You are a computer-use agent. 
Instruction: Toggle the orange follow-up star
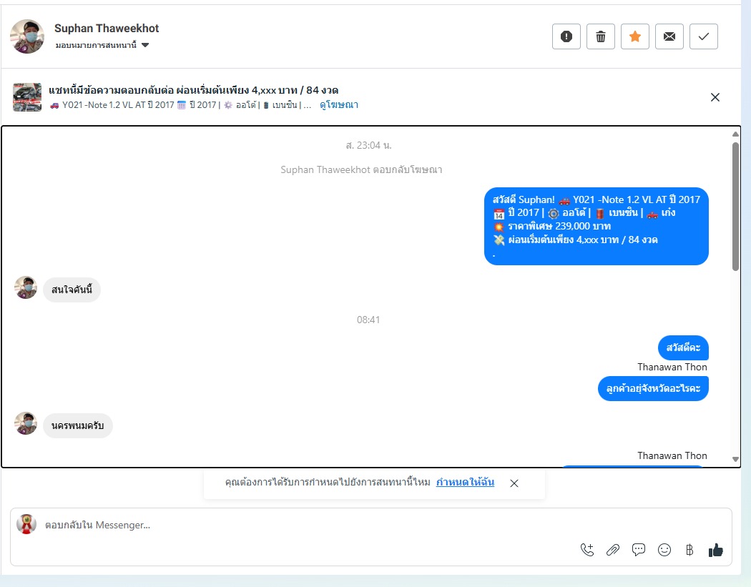click(x=635, y=36)
